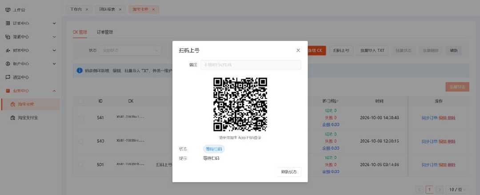480x195 pixels.
Task: Click the 业务中心 orange icon in sidebar
Action: [8, 91]
